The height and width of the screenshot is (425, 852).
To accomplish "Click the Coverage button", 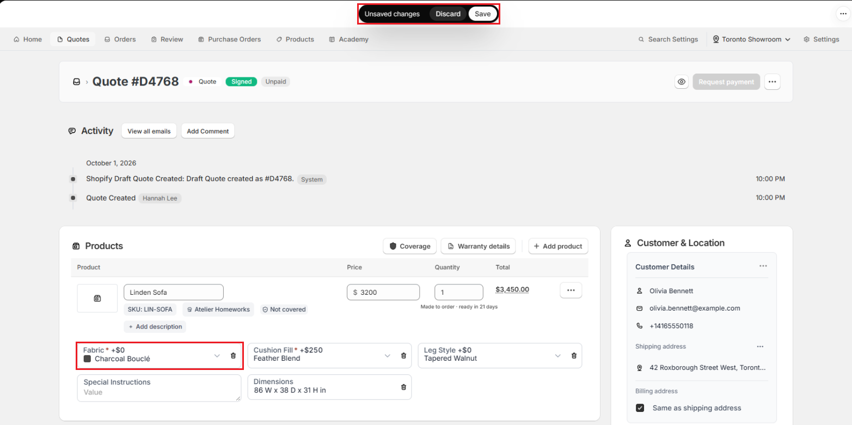I will coord(410,246).
